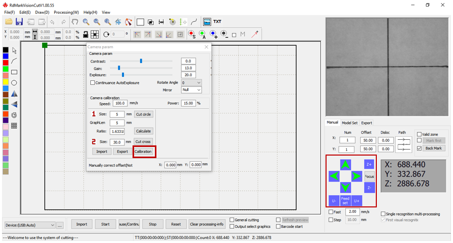Click the horizontal Mirror tool icon
453x243 pixels.
point(14,94)
